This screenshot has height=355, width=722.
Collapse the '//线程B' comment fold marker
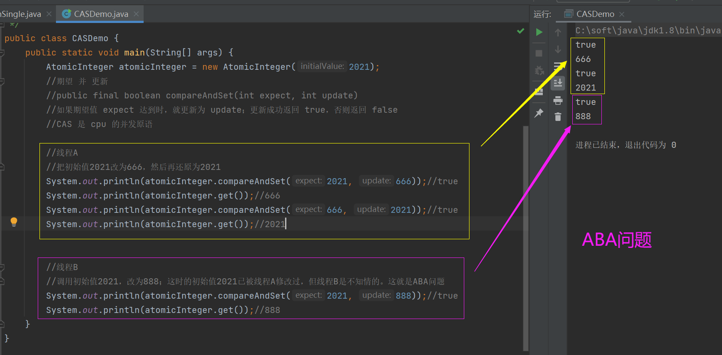2,267
